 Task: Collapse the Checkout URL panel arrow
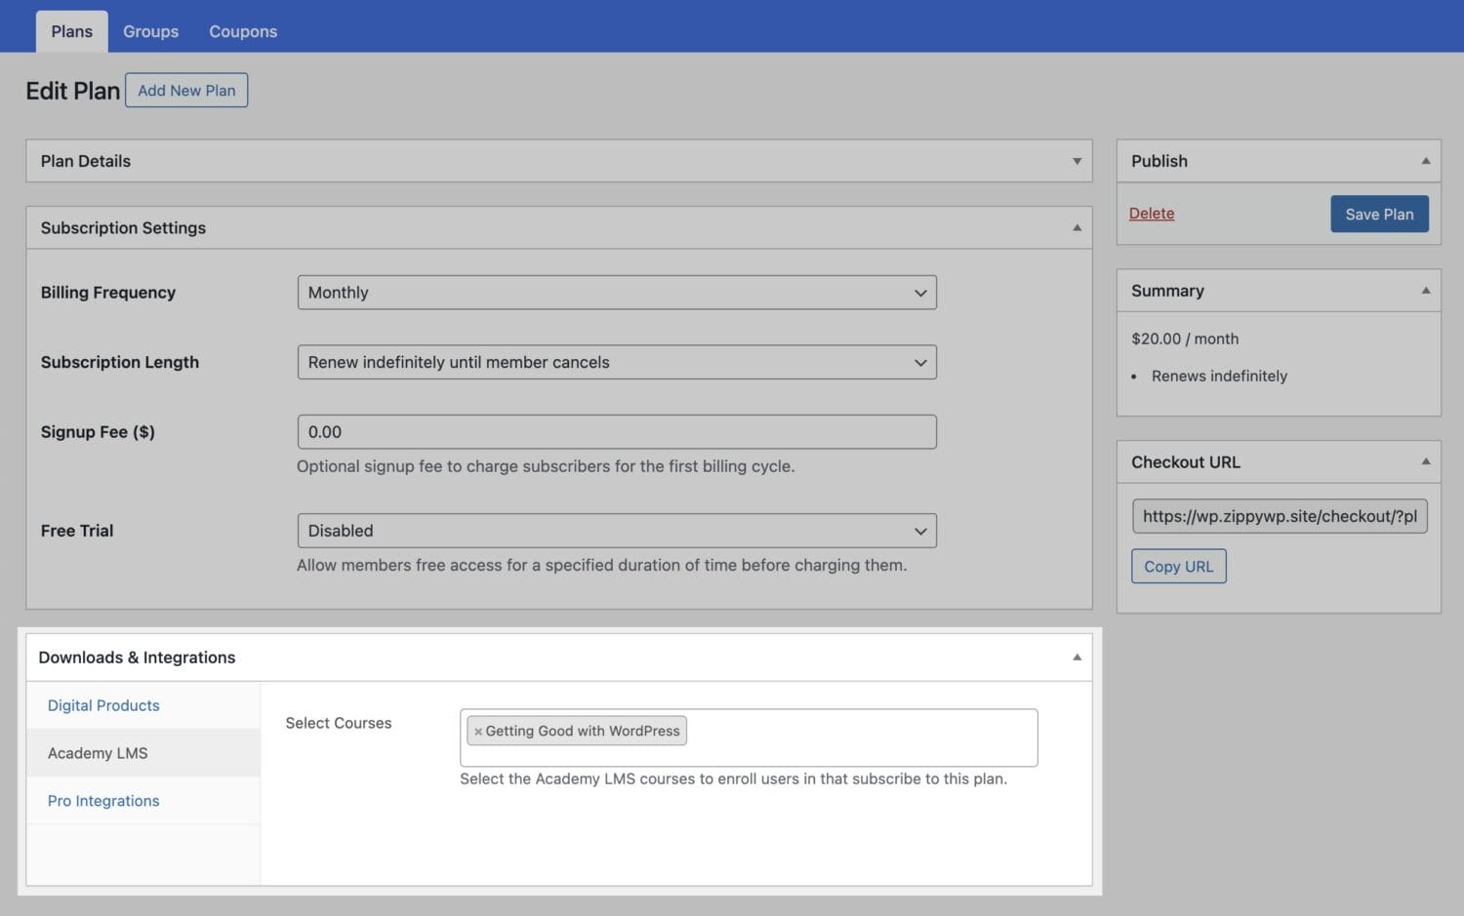pos(1425,462)
